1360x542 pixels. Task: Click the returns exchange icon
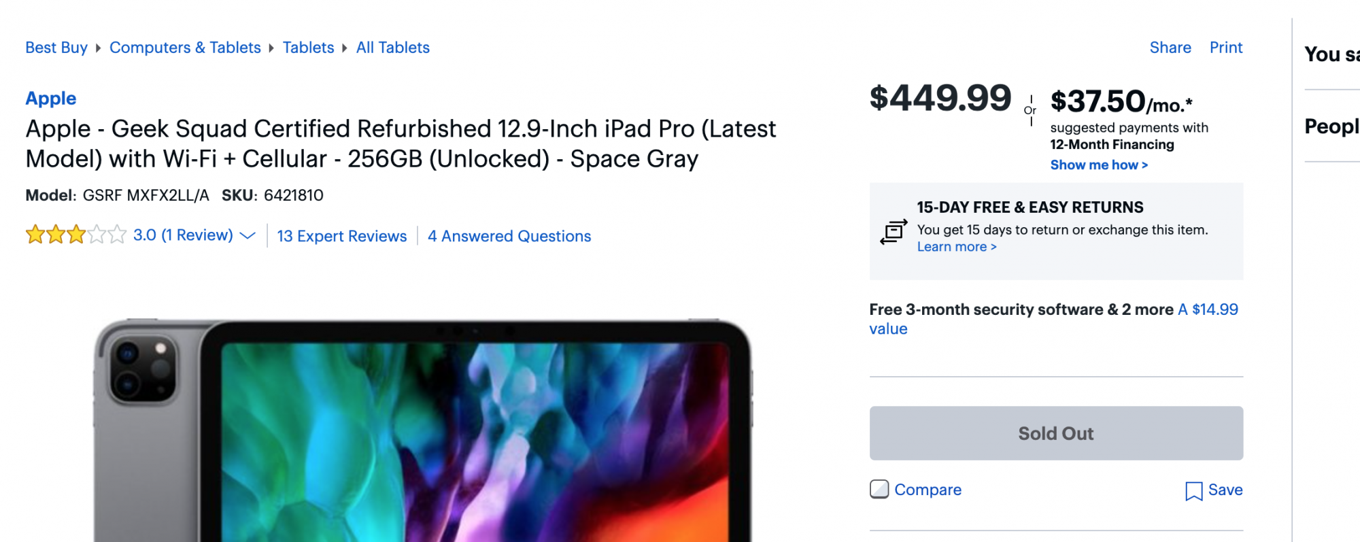pos(894,232)
